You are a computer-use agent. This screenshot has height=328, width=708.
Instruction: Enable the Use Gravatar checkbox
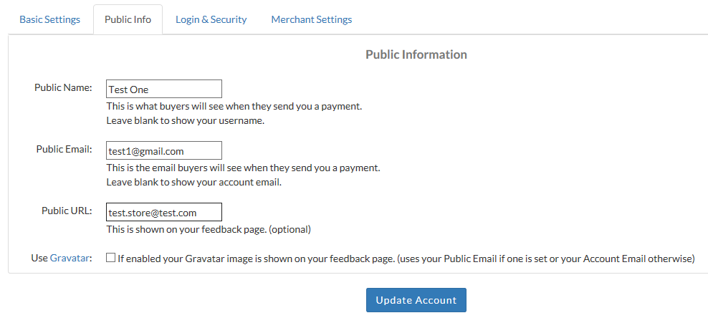(110, 258)
